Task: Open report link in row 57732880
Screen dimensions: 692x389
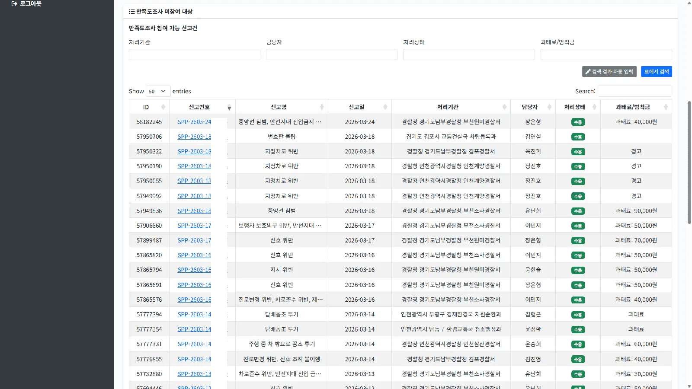Action: [194, 374]
